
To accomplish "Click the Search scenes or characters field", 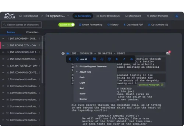I will [21, 25].
